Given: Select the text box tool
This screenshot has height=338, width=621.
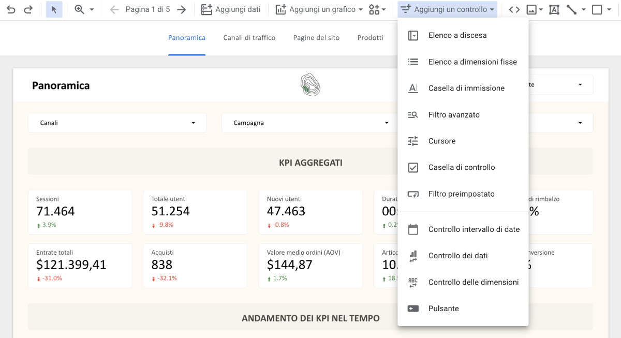Looking at the screenshot, I should pos(554,9).
